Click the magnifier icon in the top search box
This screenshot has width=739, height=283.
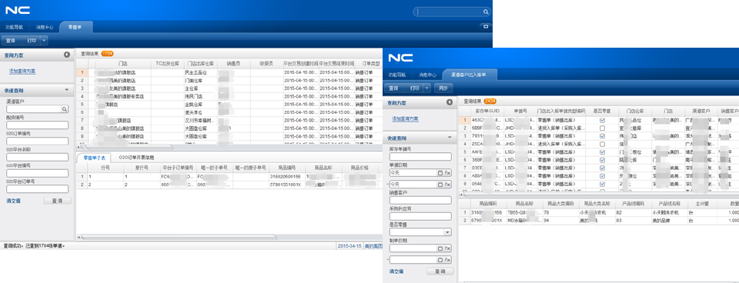(486, 12)
